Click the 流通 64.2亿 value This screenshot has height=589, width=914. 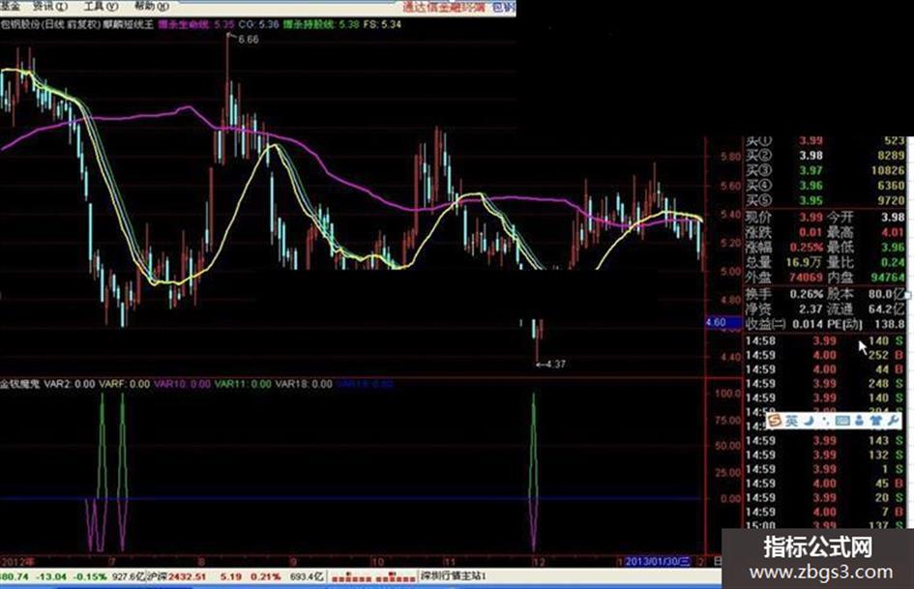(x=887, y=309)
